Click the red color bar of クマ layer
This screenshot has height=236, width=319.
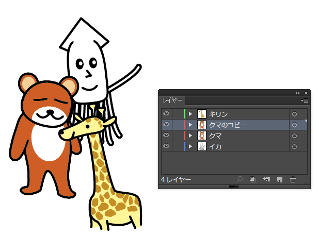[x=184, y=136]
